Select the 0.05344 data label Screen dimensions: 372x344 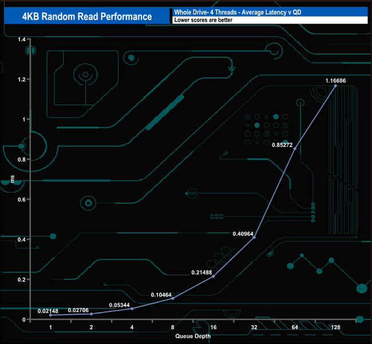(x=120, y=305)
